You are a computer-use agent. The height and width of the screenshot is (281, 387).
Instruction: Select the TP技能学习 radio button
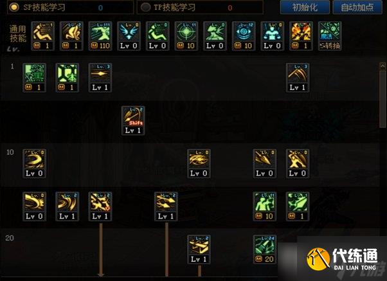coord(146,8)
